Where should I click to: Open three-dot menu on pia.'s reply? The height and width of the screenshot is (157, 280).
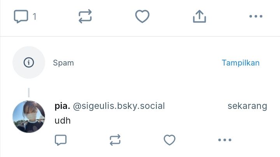click(225, 140)
